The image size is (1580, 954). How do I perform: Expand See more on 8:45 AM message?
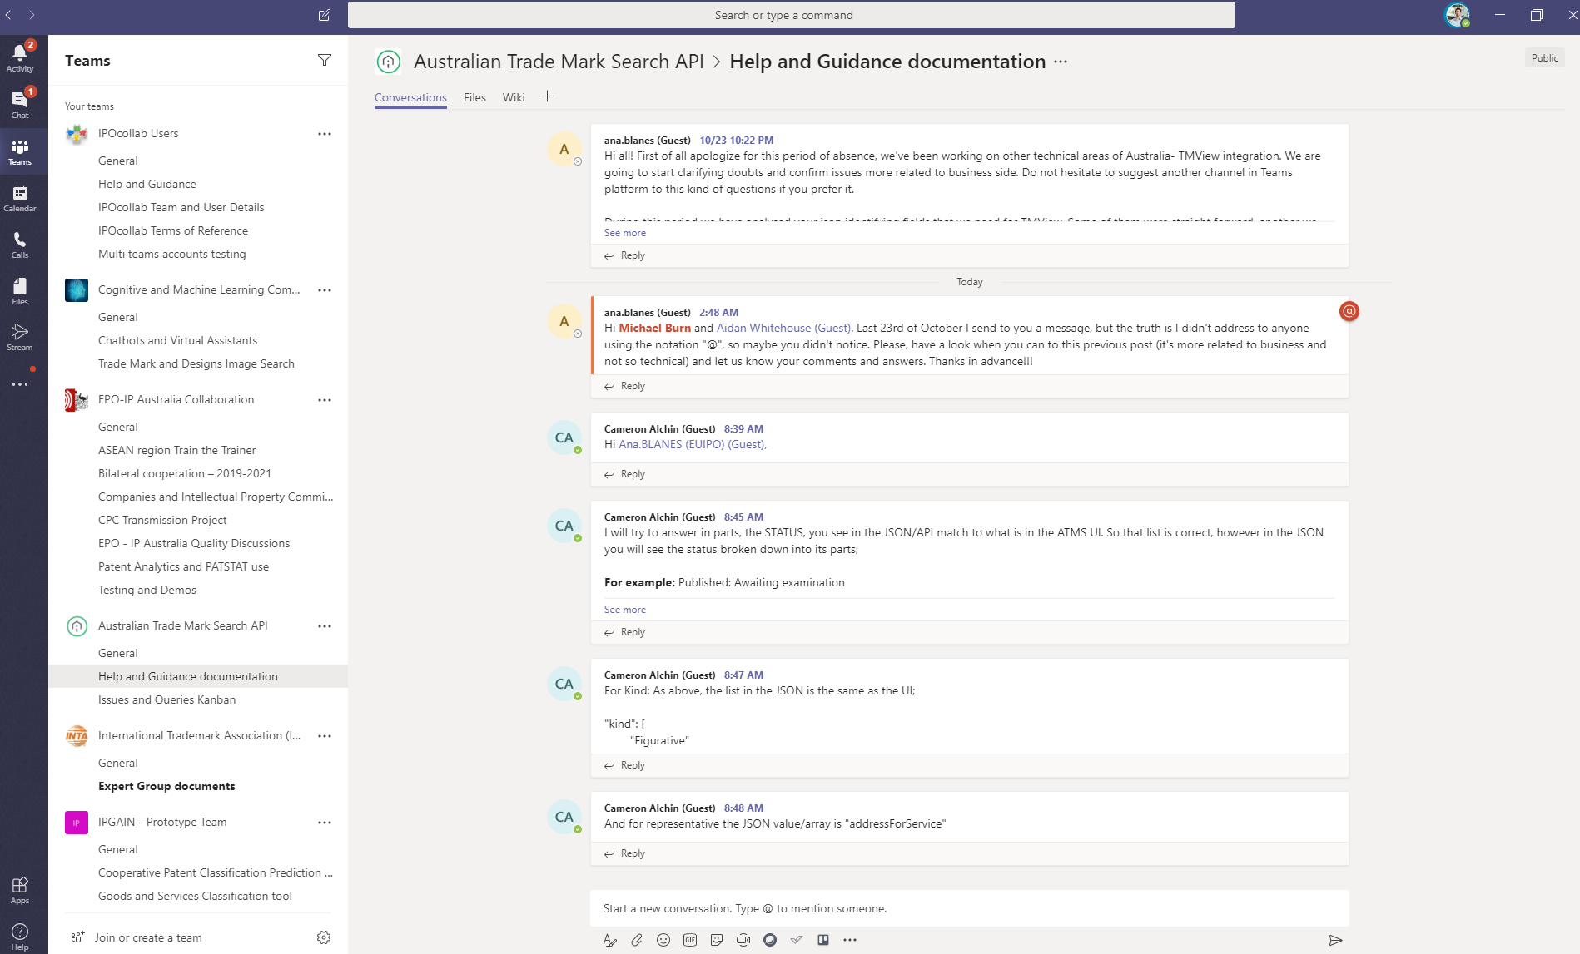tap(624, 610)
